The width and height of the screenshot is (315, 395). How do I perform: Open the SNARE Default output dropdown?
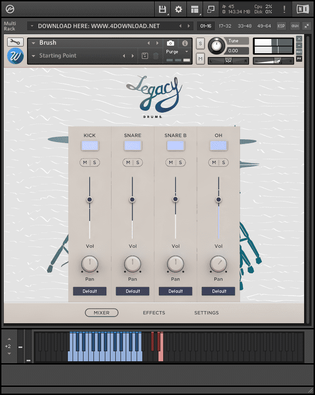[x=132, y=291]
